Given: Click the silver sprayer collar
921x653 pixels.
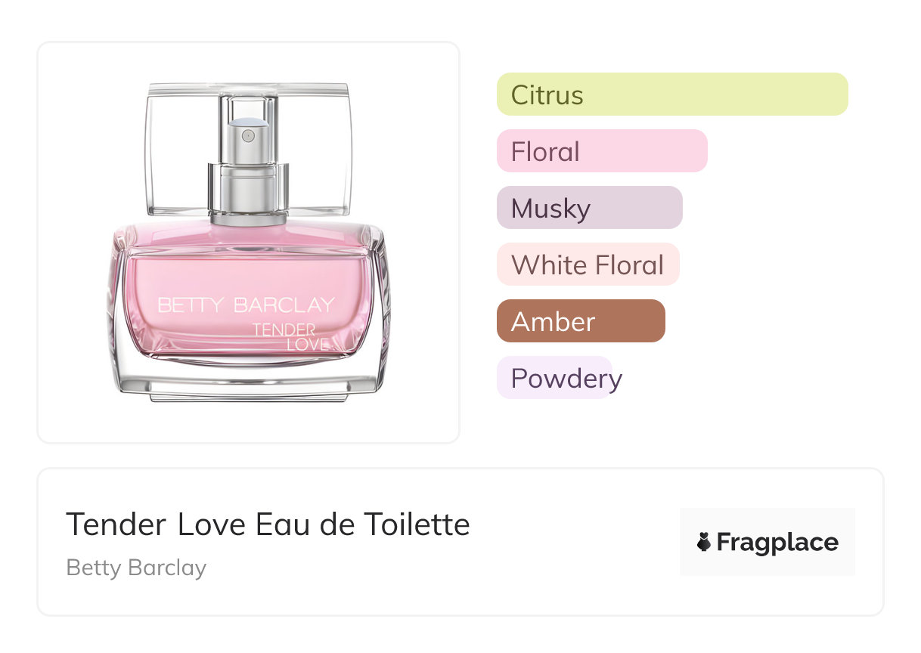Looking at the screenshot, I should pyautogui.click(x=248, y=189).
